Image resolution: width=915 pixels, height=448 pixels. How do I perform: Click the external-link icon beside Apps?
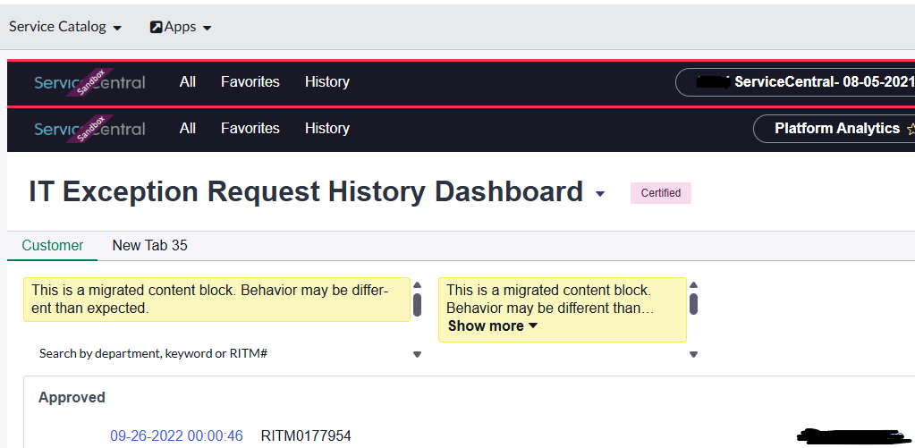tap(156, 28)
